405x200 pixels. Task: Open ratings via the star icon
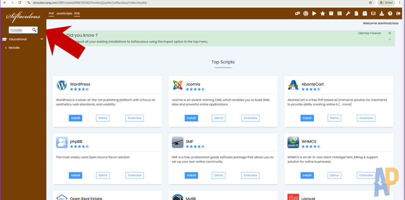coord(323,14)
